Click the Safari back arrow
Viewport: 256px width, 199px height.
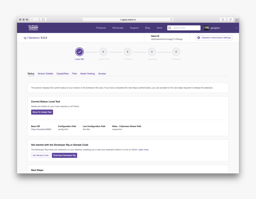click(32, 19)
